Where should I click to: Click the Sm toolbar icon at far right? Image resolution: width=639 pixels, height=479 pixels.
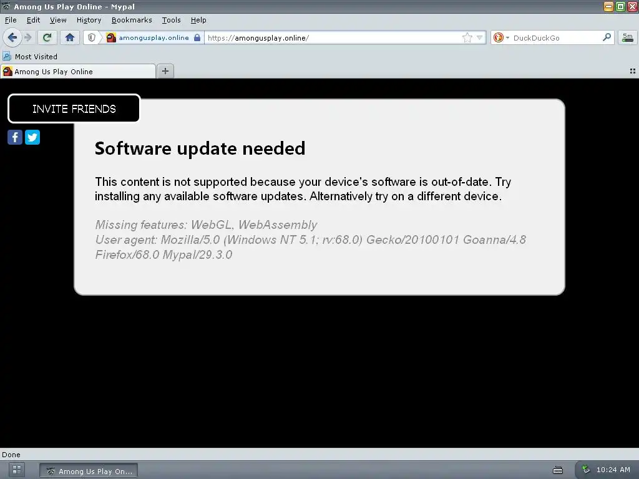pyautogui.click(x=628, y=38)
